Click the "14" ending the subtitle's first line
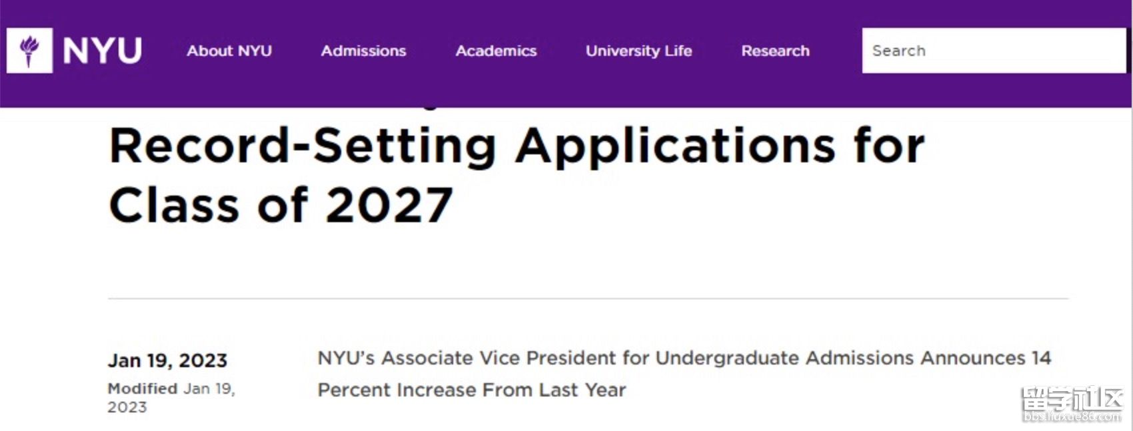Screen dimensions: 1133x431 point(1041,358)
